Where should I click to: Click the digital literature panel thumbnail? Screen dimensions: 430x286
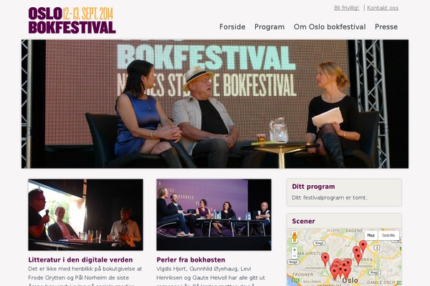[x=85, y=214]
